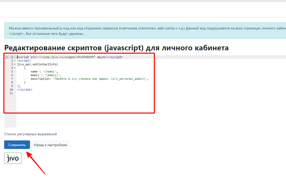Click the opening <script> tag on line 2
The image size is (286, 191).
coord(24,61)
